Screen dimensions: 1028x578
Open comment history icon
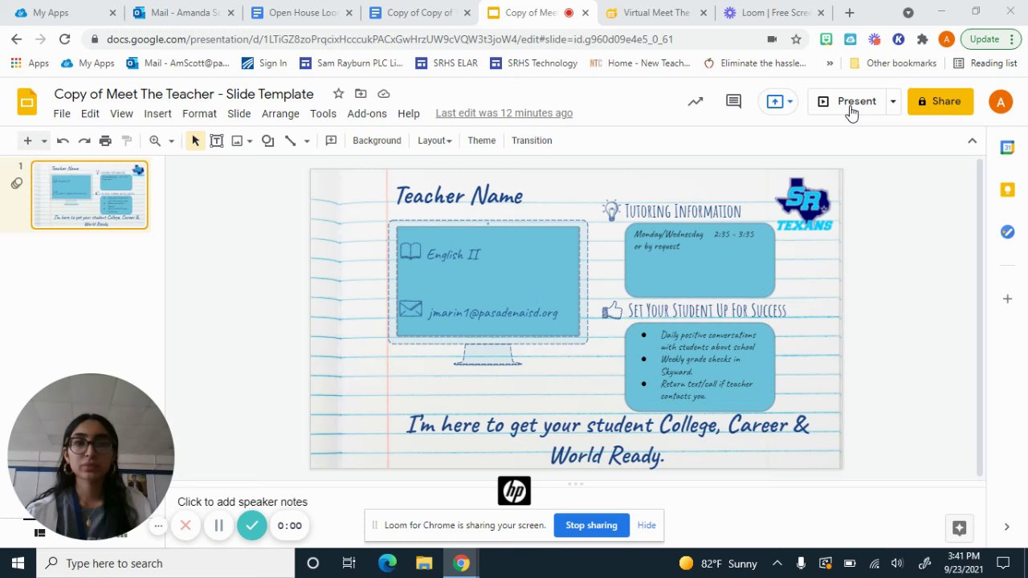coord(733,101)
